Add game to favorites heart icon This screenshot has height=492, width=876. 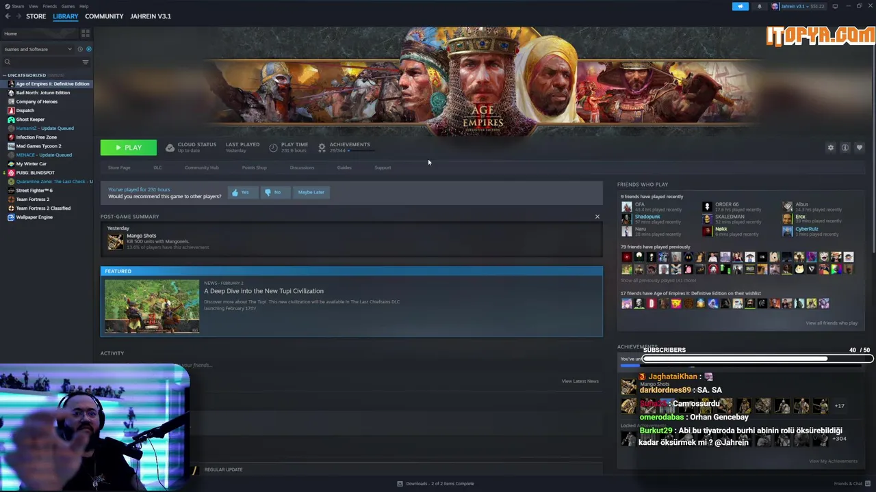860,148
